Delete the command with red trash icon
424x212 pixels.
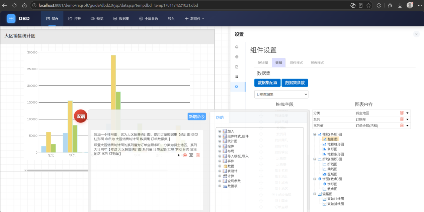(x=198, y=155)
